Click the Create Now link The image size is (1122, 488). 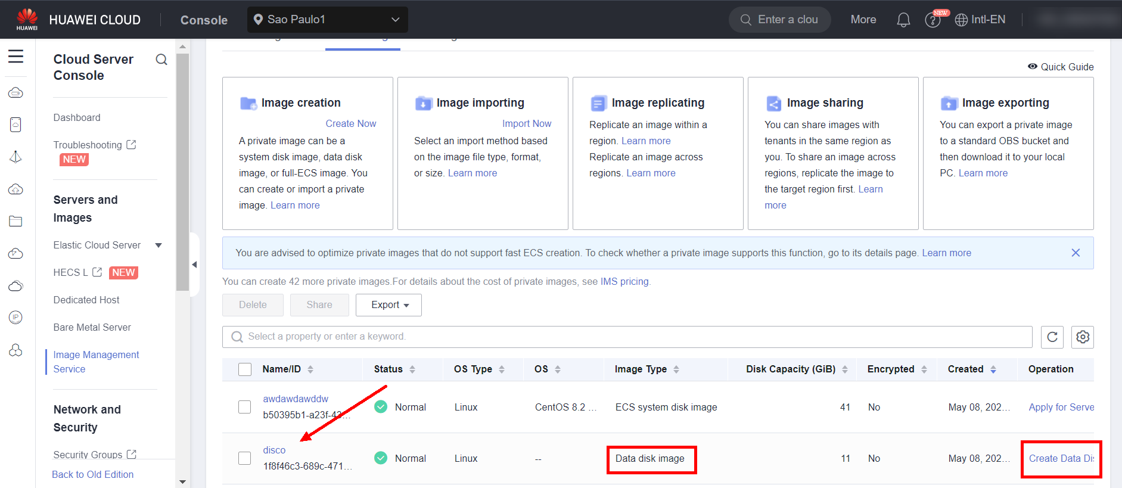point(350,123)
